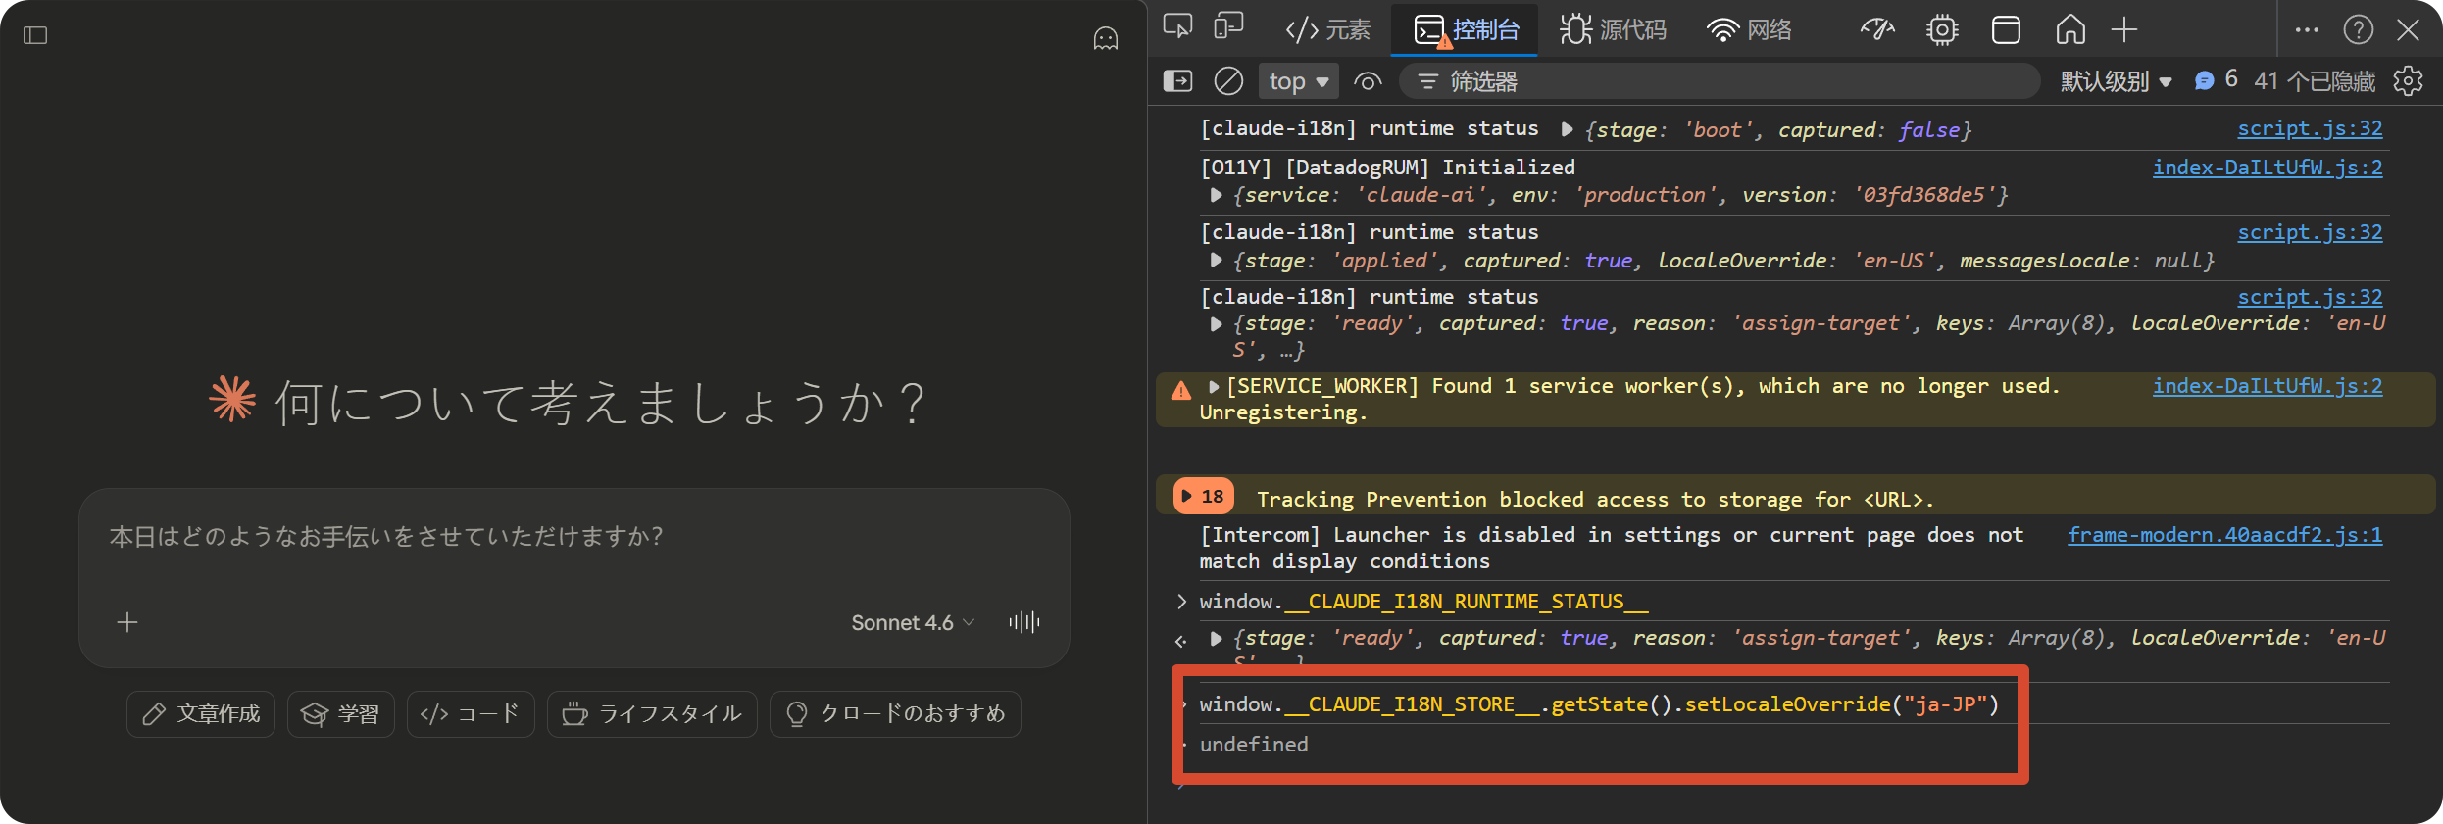Select the ライフスタイル suggestion chip
This screenshot has width=2443, height=824.
pyautogui.click(x=652, y=713)
